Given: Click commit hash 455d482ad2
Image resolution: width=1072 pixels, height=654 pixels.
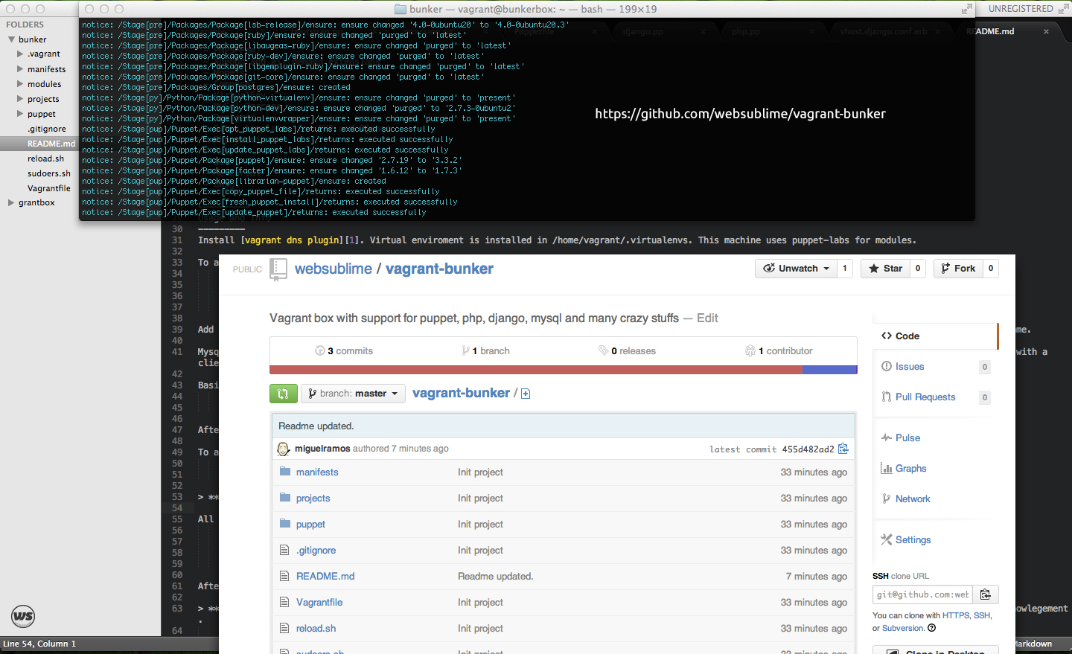Looking at the screenshot, I should [x=808, y=449].
